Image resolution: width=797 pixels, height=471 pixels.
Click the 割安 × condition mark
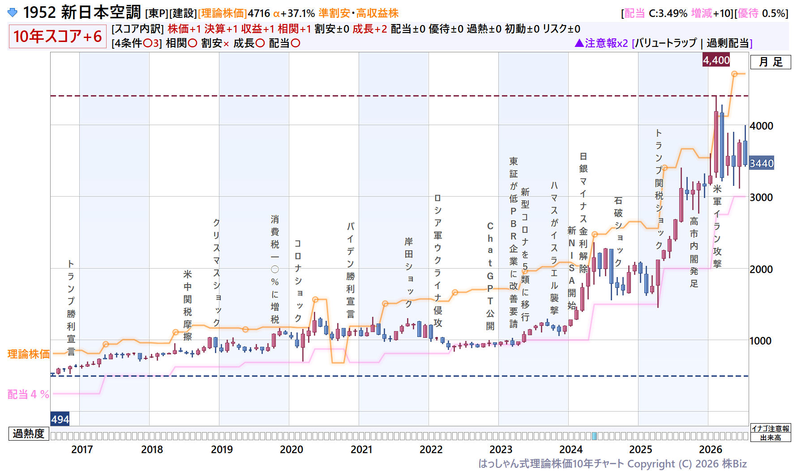226,44
